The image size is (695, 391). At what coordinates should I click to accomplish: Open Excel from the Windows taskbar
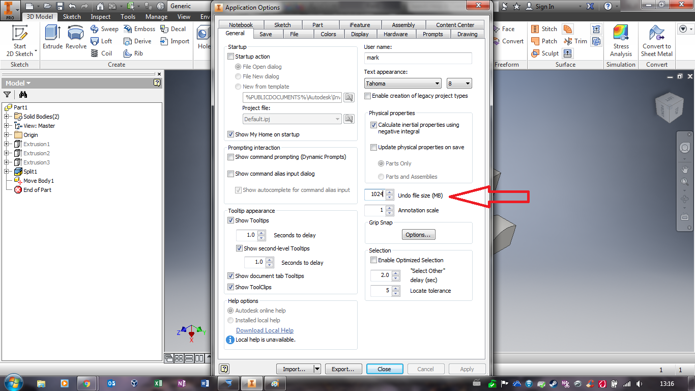158,383
